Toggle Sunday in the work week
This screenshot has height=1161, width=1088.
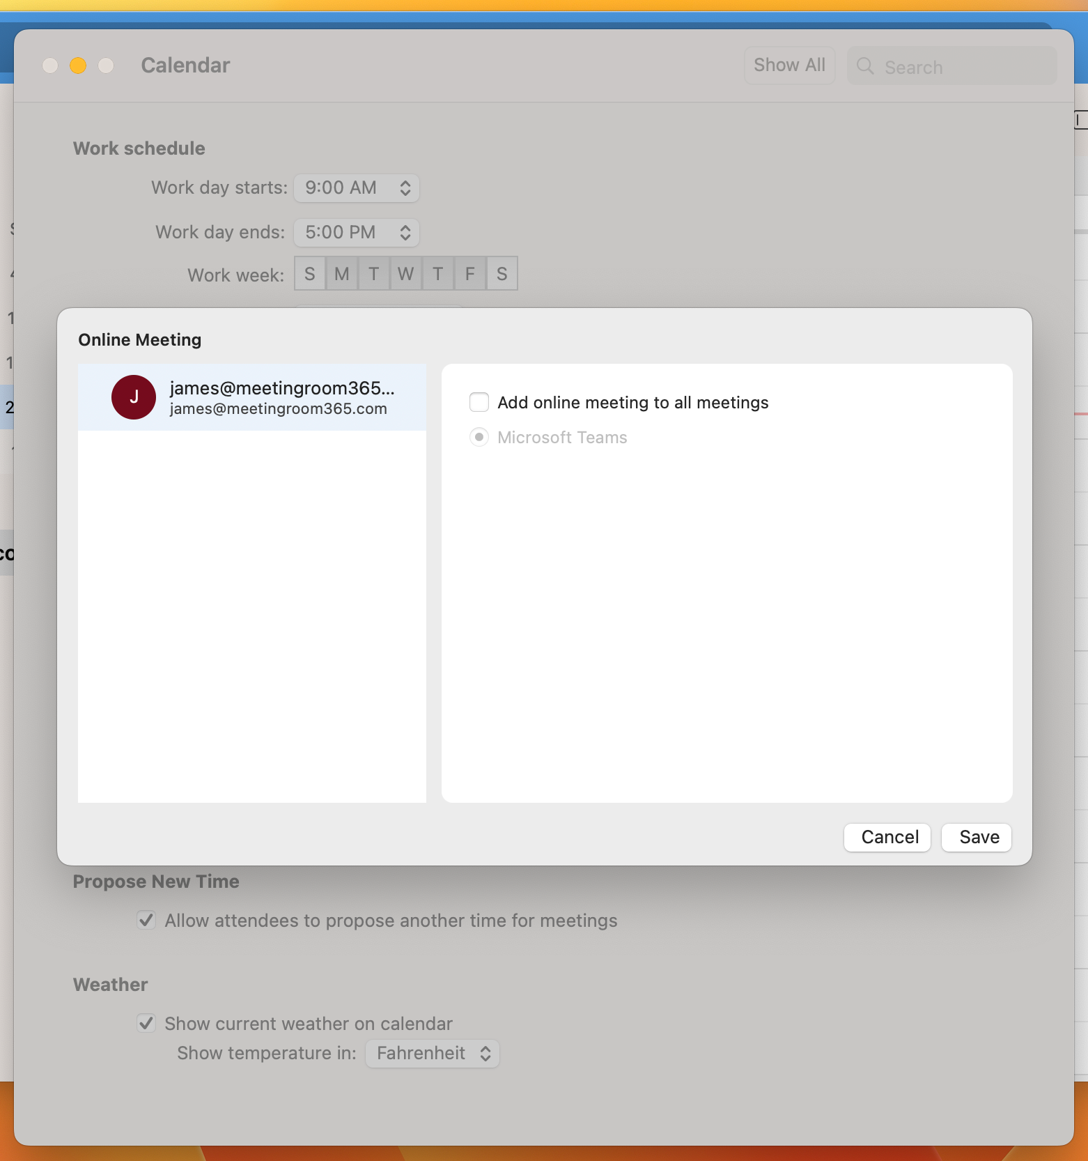310,274
